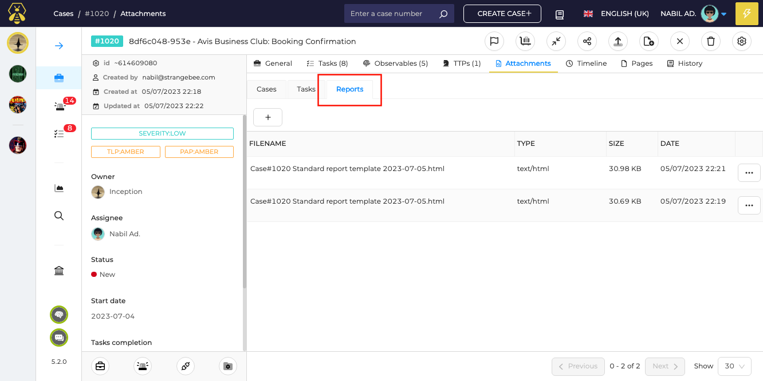Click the CREATE CASE+ button
763x381 pixels.
(x=502, y=14)
